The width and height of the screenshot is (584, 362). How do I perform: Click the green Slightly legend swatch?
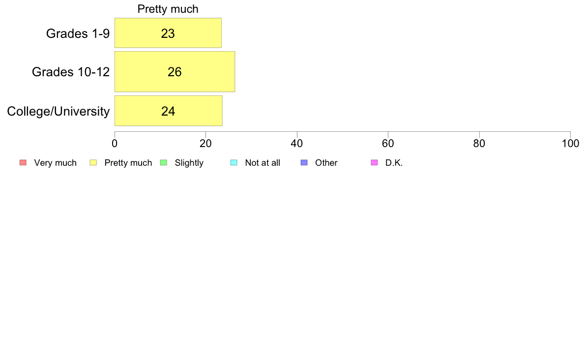pyautogui.click(x=164, y=162)
